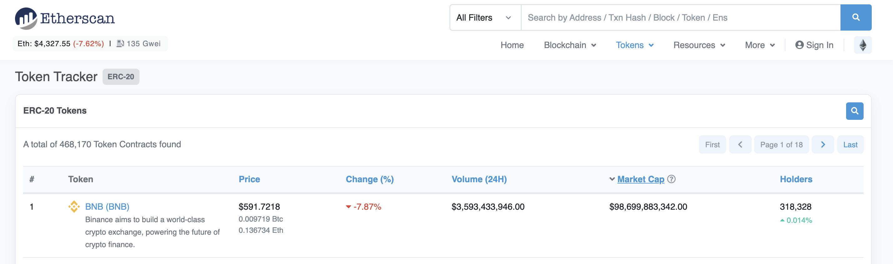893x264 pixels.
Task: Click the market cap $98,699,883,342.00 cell
Action: [648, 207]
